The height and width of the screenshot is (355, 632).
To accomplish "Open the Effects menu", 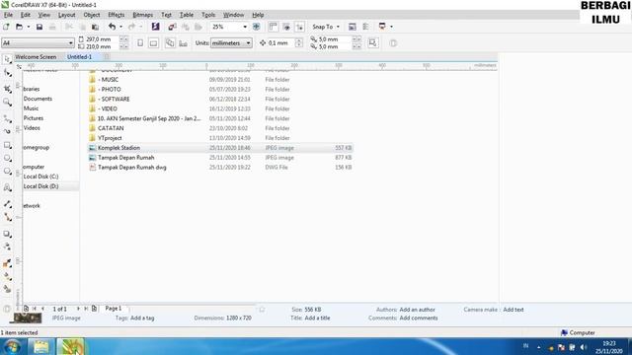I will point(117,15).
